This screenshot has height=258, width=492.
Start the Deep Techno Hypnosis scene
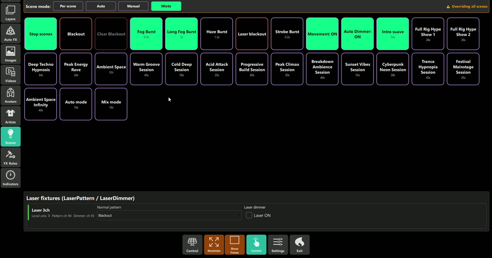(x=41, y=69)
